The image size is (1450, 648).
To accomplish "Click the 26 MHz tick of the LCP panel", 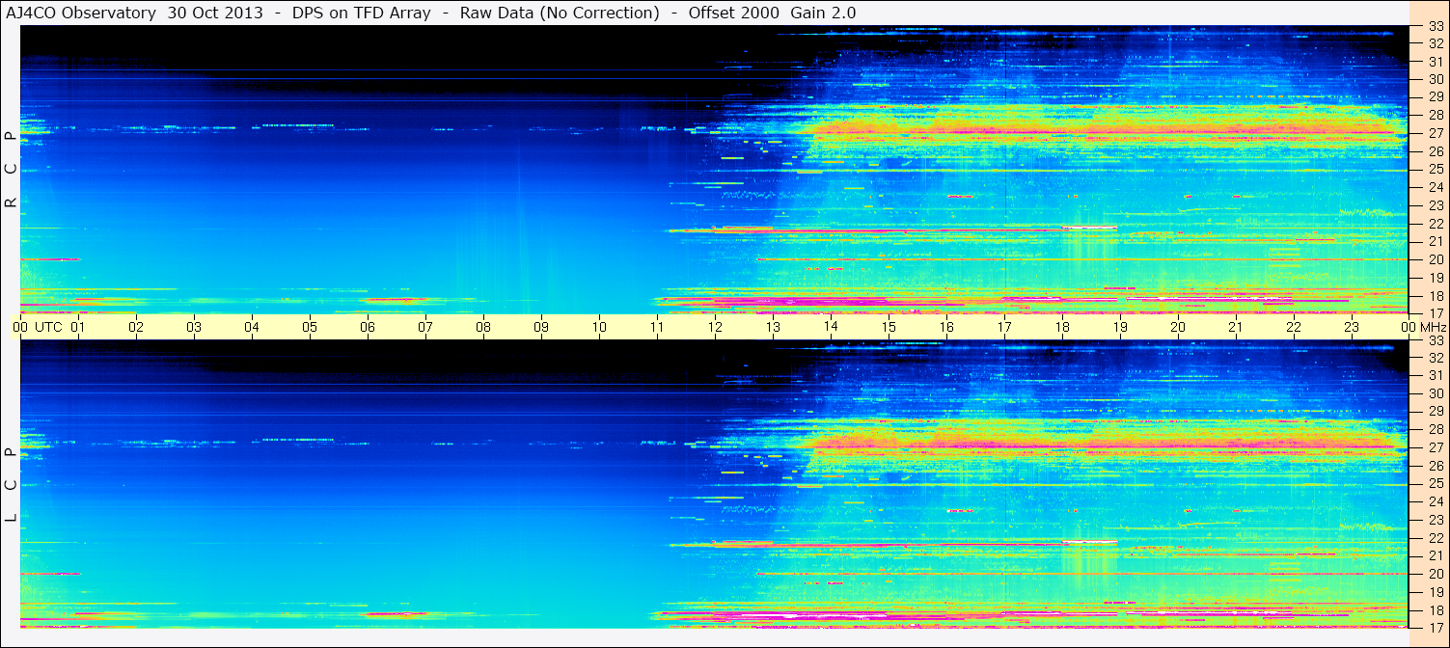I will (1435, 466).
